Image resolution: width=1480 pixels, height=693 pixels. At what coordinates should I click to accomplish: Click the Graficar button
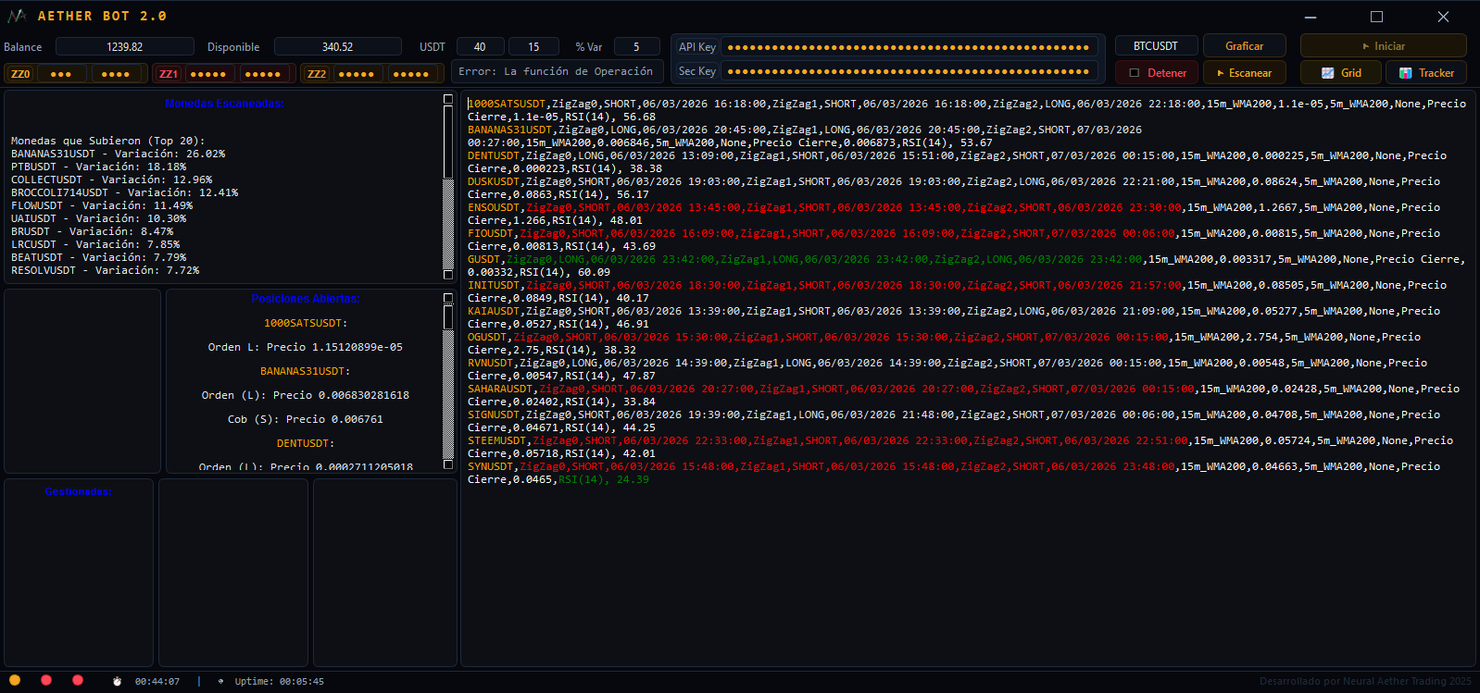click(x=1244, y=46)
